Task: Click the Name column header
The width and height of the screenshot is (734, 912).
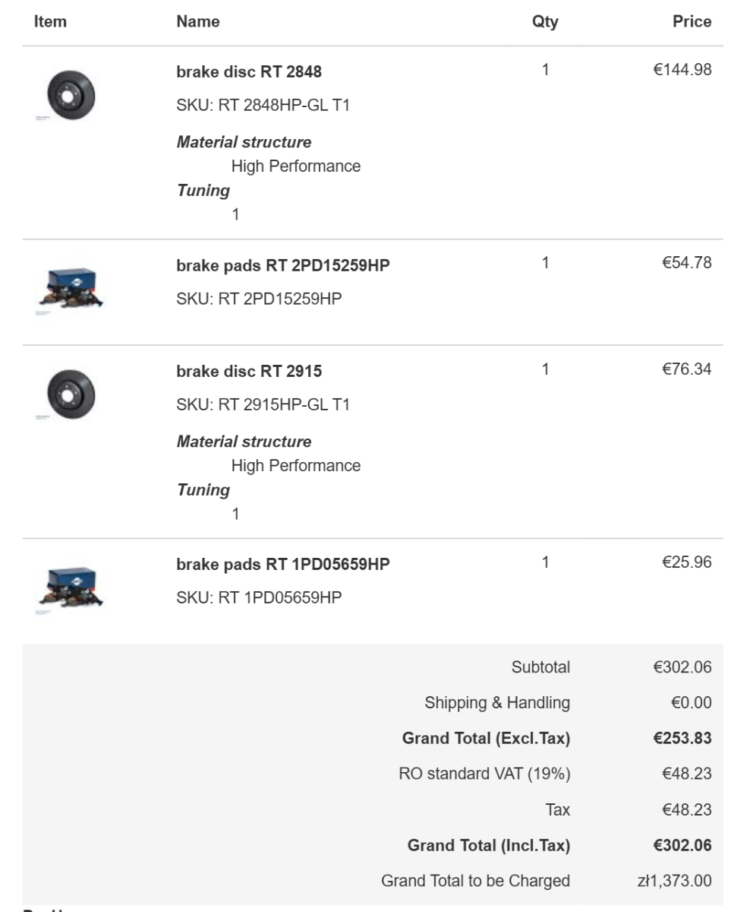Action: pyautogui.click(x=198, y=22)
